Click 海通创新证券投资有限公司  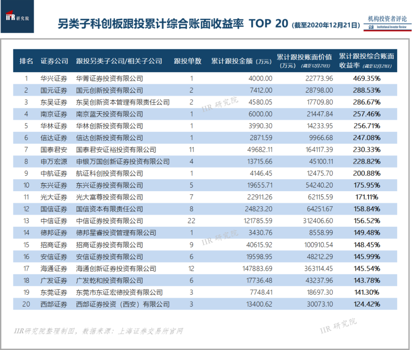[x=116, y=268]
